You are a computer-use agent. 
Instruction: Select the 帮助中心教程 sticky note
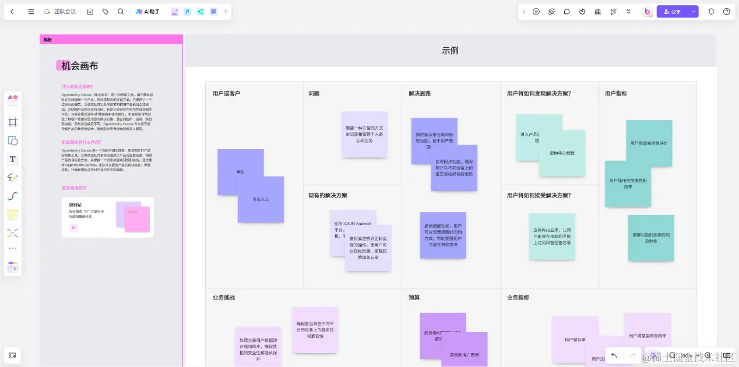[562, 153]
